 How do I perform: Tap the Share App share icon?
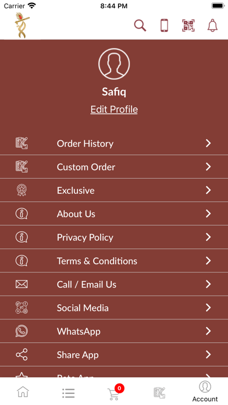coord(22,354)
